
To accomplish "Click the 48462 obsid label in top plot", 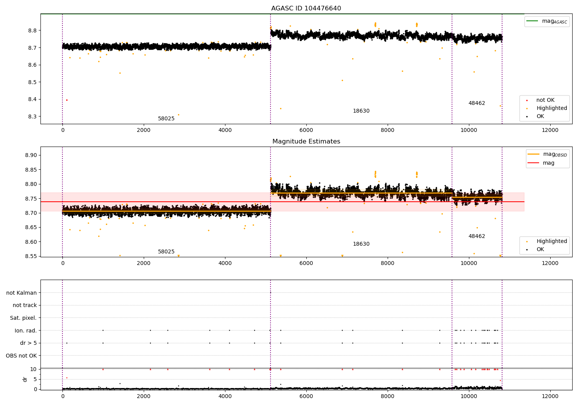I will (477, 103).
